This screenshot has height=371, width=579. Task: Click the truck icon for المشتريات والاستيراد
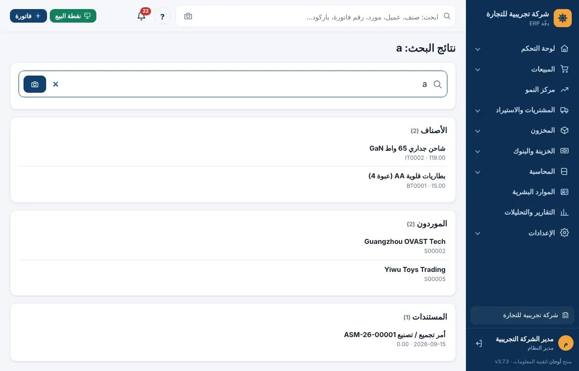tap(564, 110)
